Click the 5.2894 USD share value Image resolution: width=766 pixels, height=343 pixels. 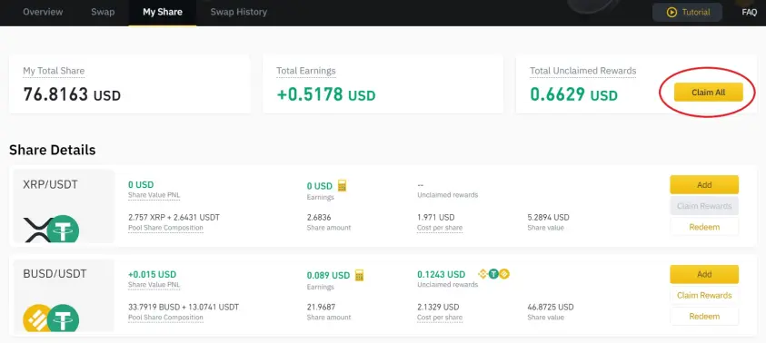(548, 218)
